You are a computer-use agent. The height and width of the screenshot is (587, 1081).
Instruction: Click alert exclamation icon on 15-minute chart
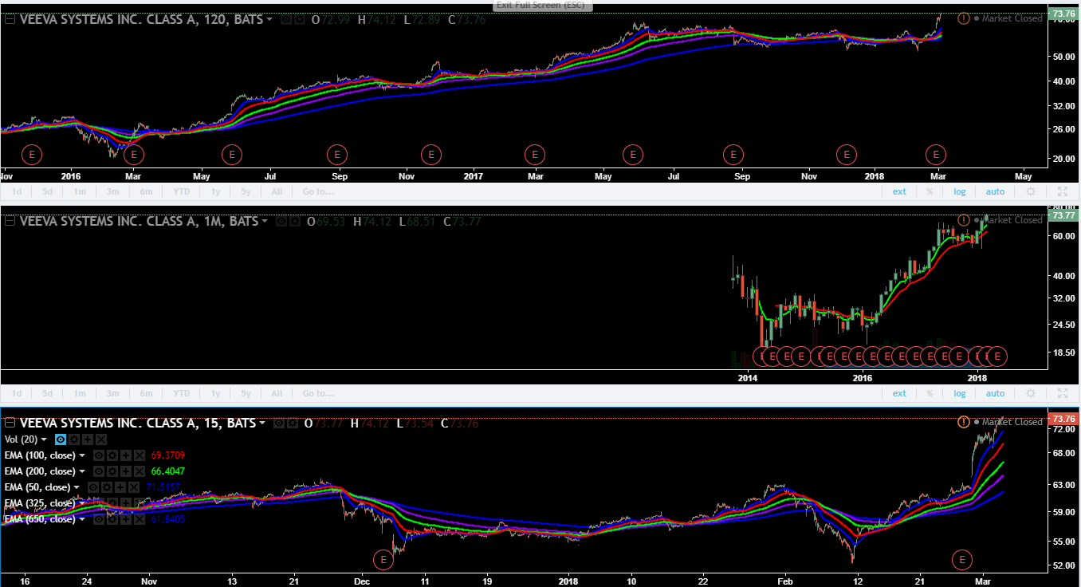pos(964,422)
